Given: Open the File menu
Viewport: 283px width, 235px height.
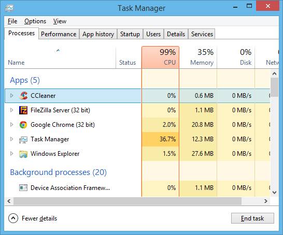Looking at the screenshot, I should coord(12,21).
